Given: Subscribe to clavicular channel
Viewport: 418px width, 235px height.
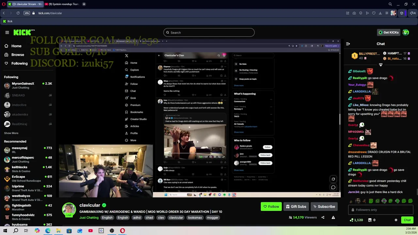Looking at the screenshot, I should (324, 207).
